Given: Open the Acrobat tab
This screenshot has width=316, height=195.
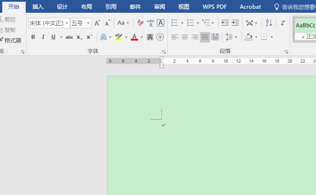Looking at the screenshot, I should click(x=250, y=7).
